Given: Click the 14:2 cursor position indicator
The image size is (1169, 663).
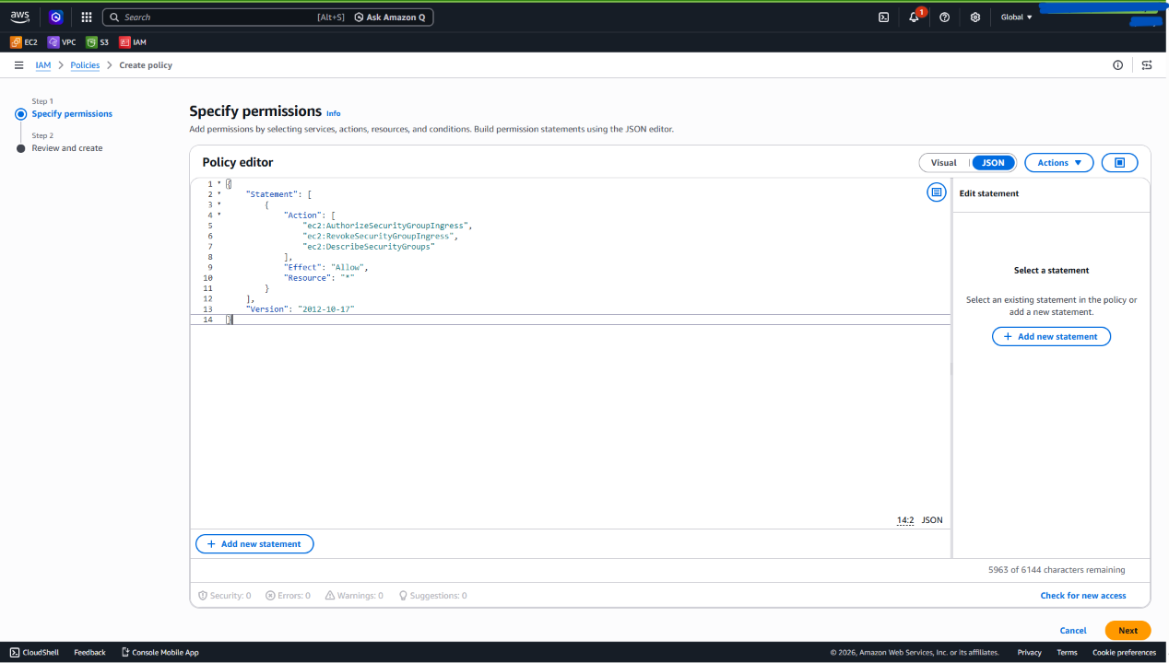Looking at the screenshot, I should (905, 520).
